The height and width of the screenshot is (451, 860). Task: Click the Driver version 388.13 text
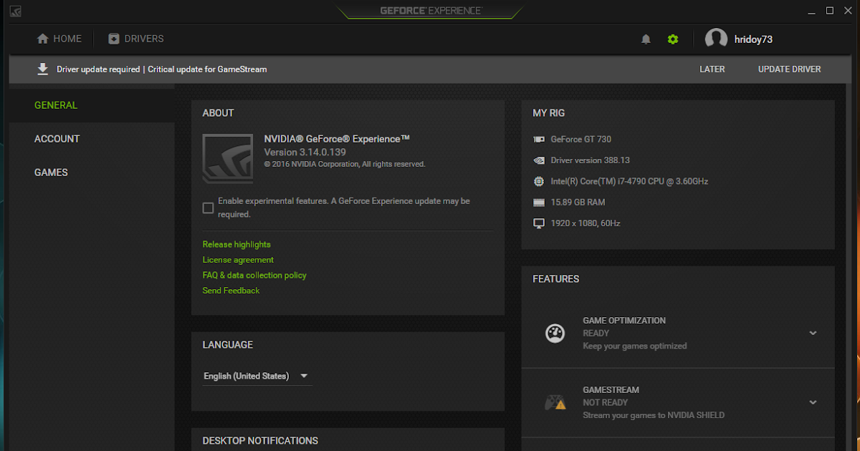(591, 160)
